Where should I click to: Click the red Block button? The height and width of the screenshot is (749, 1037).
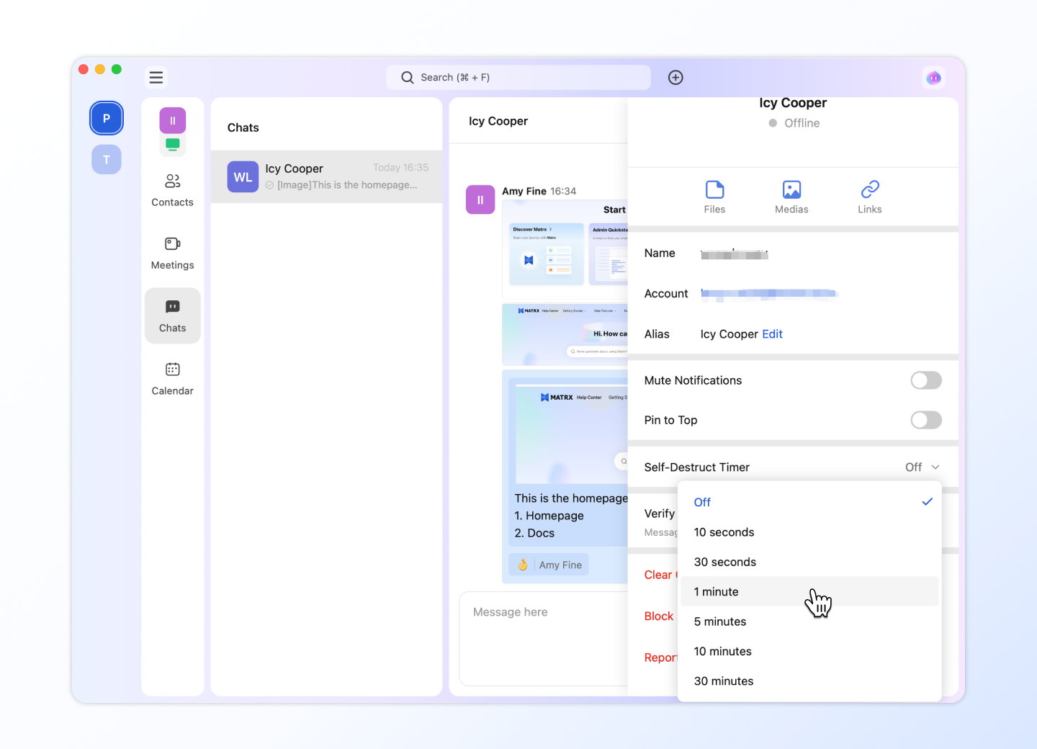658,616
